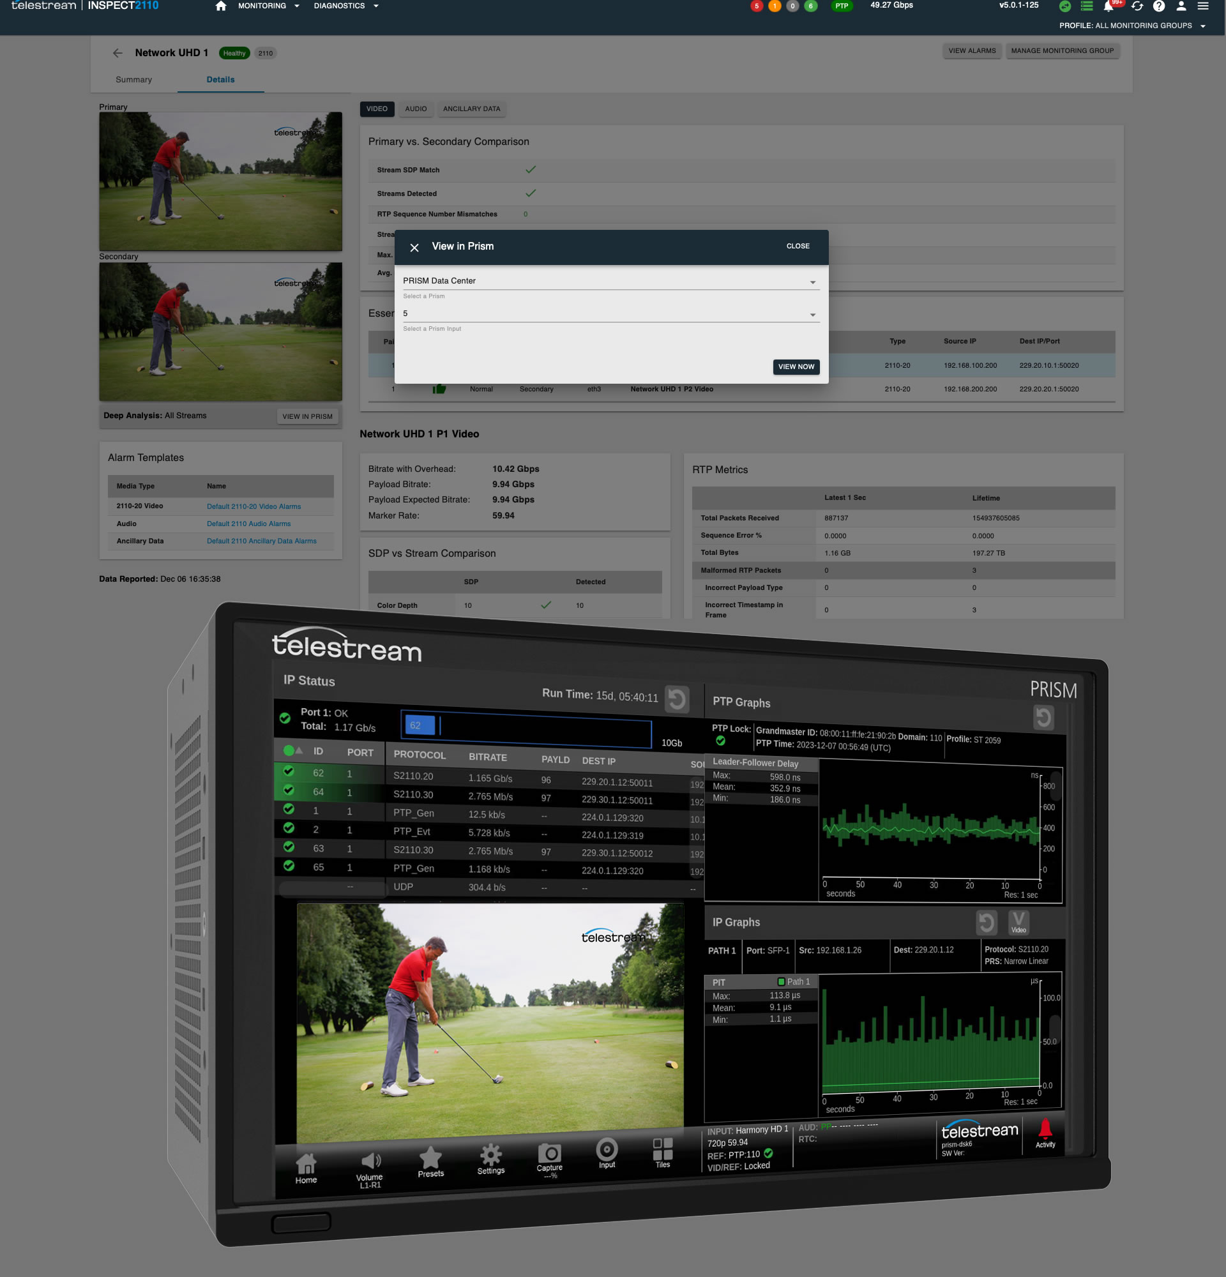Open the orange alarm counter showing 1
1226x1277 pixels.
[775, 6]
